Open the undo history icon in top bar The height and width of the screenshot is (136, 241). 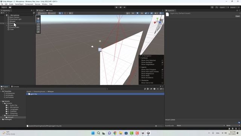[x=212, y=8]
